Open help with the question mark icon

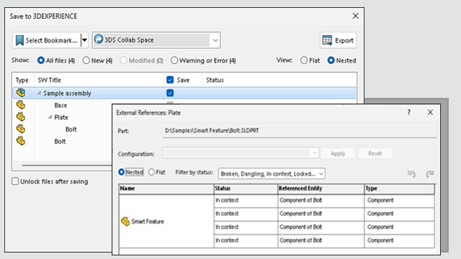pos(408,112)
